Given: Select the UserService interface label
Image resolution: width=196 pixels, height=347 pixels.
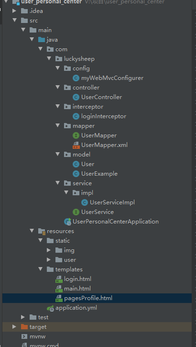Looking at the screenshot, I should 98,212.
